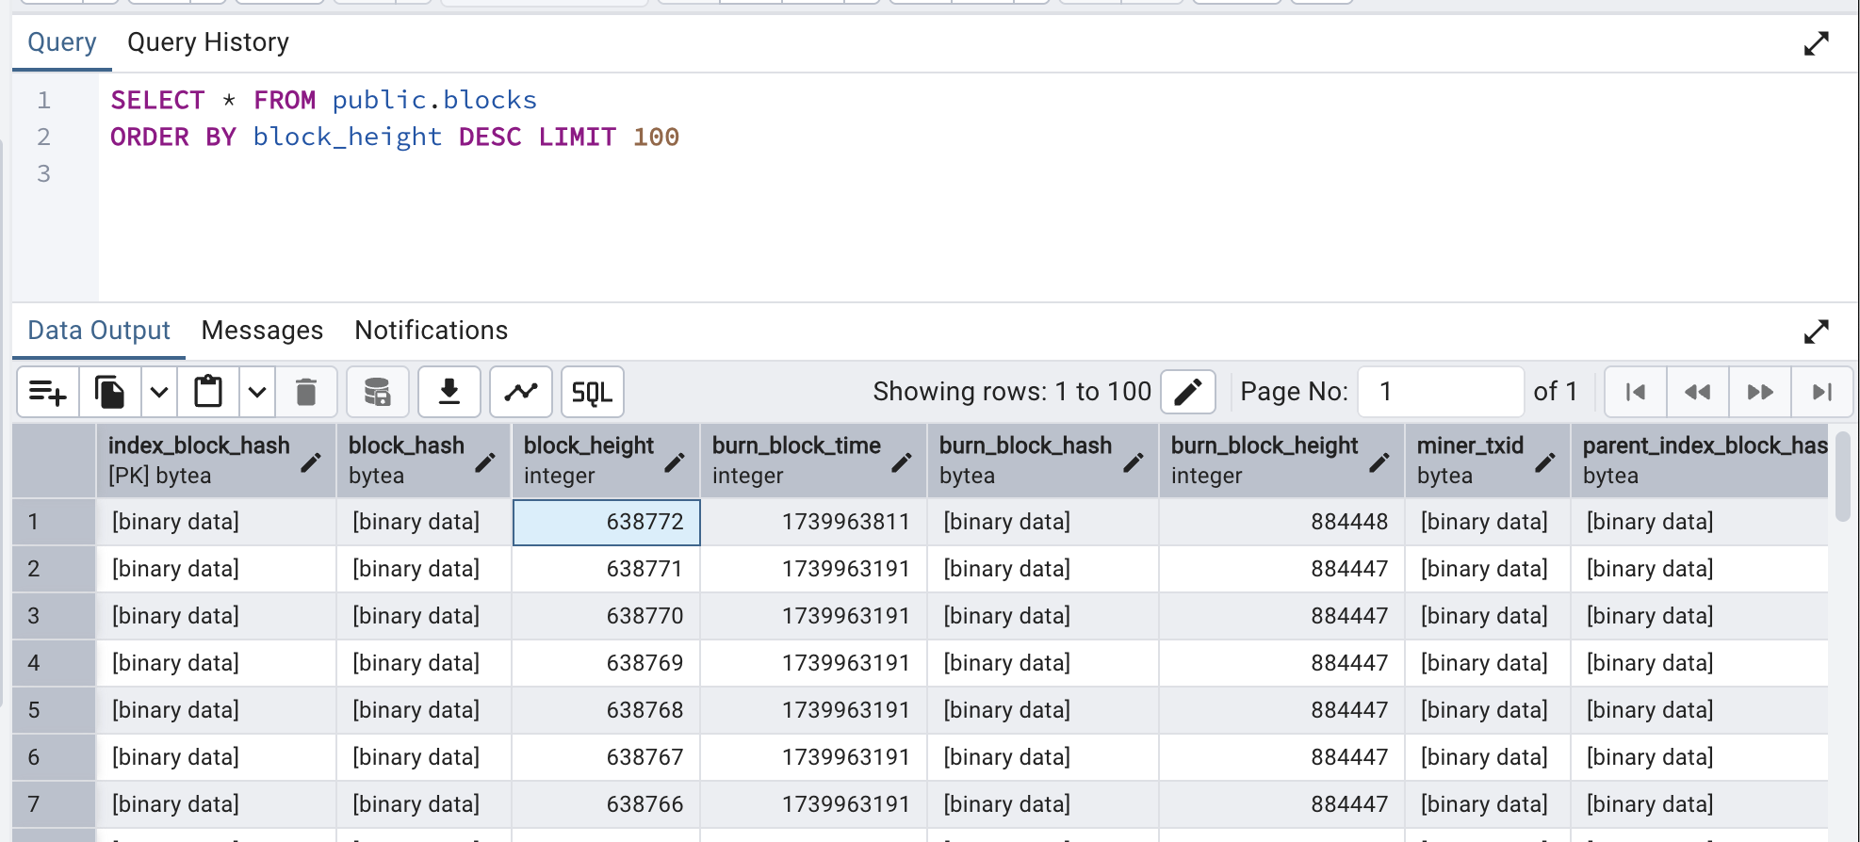Click 'public.blocks' in the SQL query
This screenshot has height=842, width=1860.
coord(434,100)
